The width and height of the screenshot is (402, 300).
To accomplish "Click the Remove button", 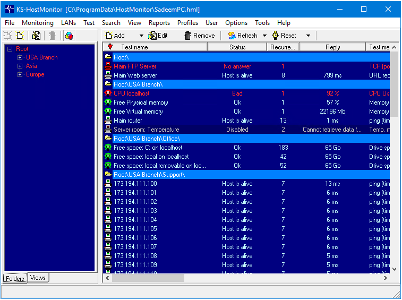I will coord(200,36).
